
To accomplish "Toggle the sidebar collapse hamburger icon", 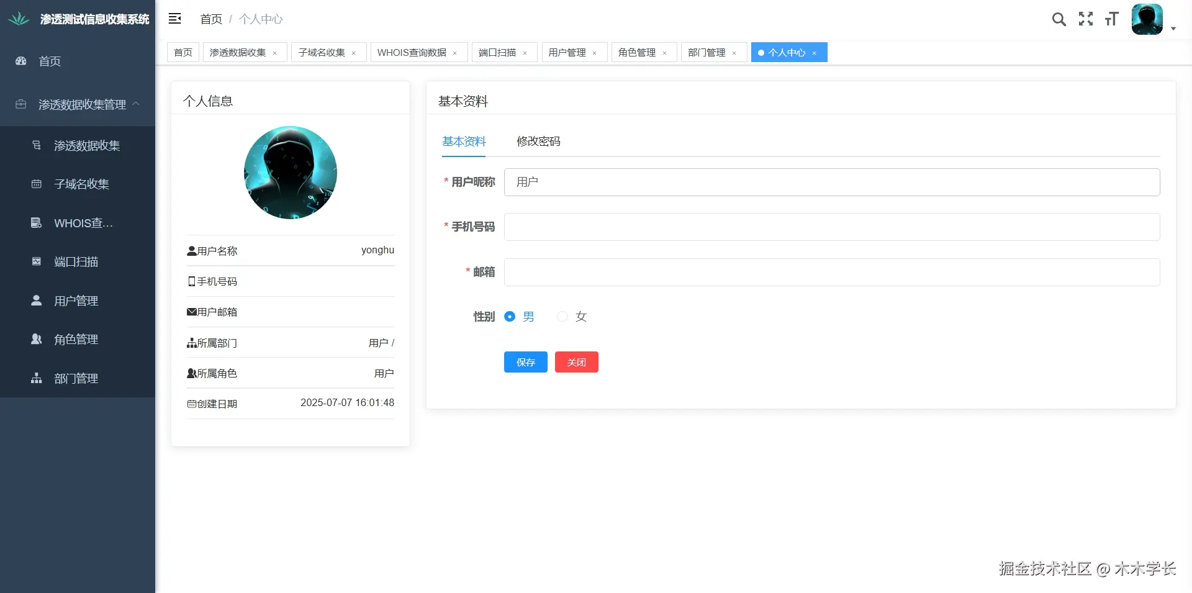I will coord(175,19).
